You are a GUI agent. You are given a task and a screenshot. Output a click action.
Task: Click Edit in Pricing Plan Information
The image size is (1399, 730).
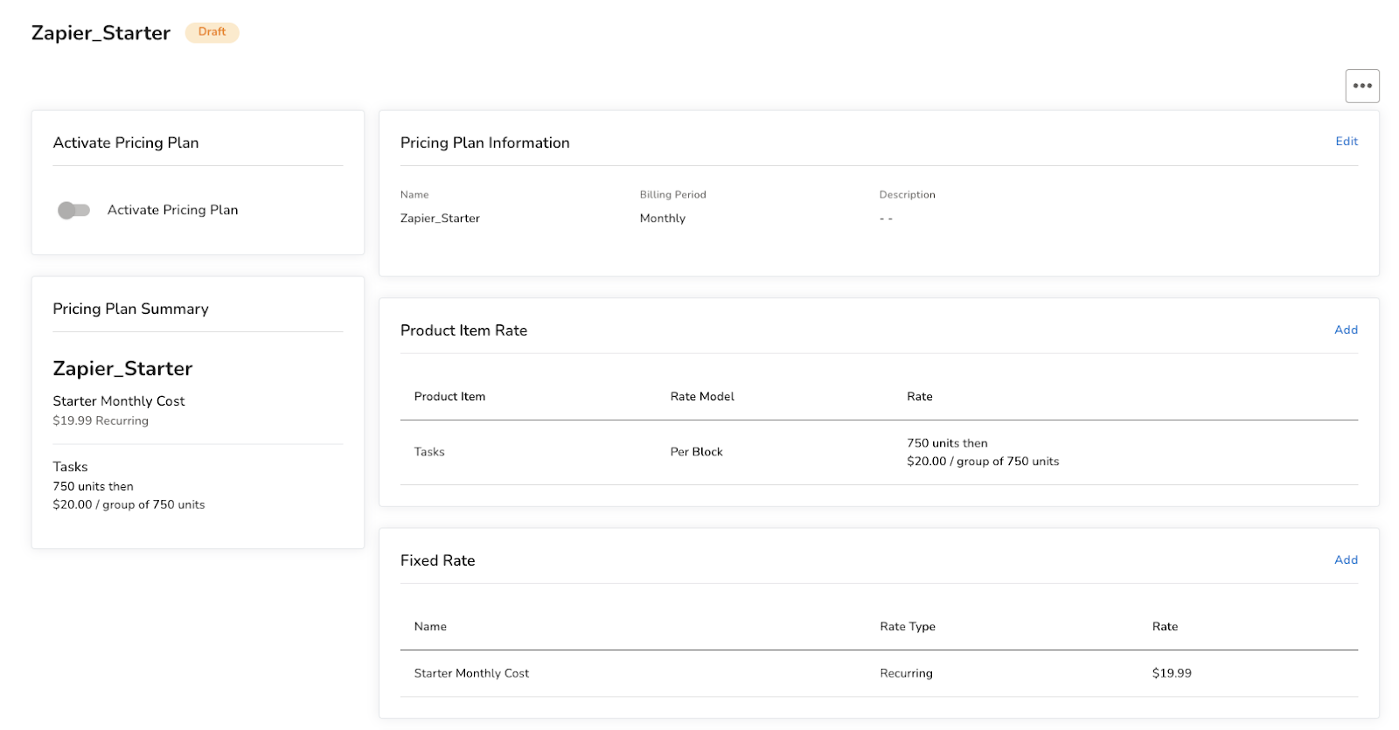click(1347, 142)
